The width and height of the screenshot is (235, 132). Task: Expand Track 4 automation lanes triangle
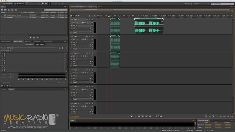point(71,82)
